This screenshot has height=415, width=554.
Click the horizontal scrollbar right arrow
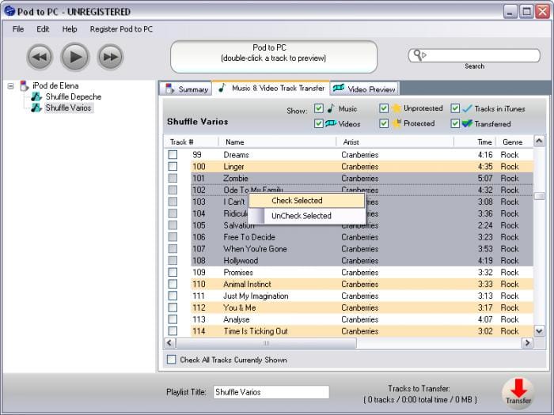pyautogui.click(x=527, y=343)
